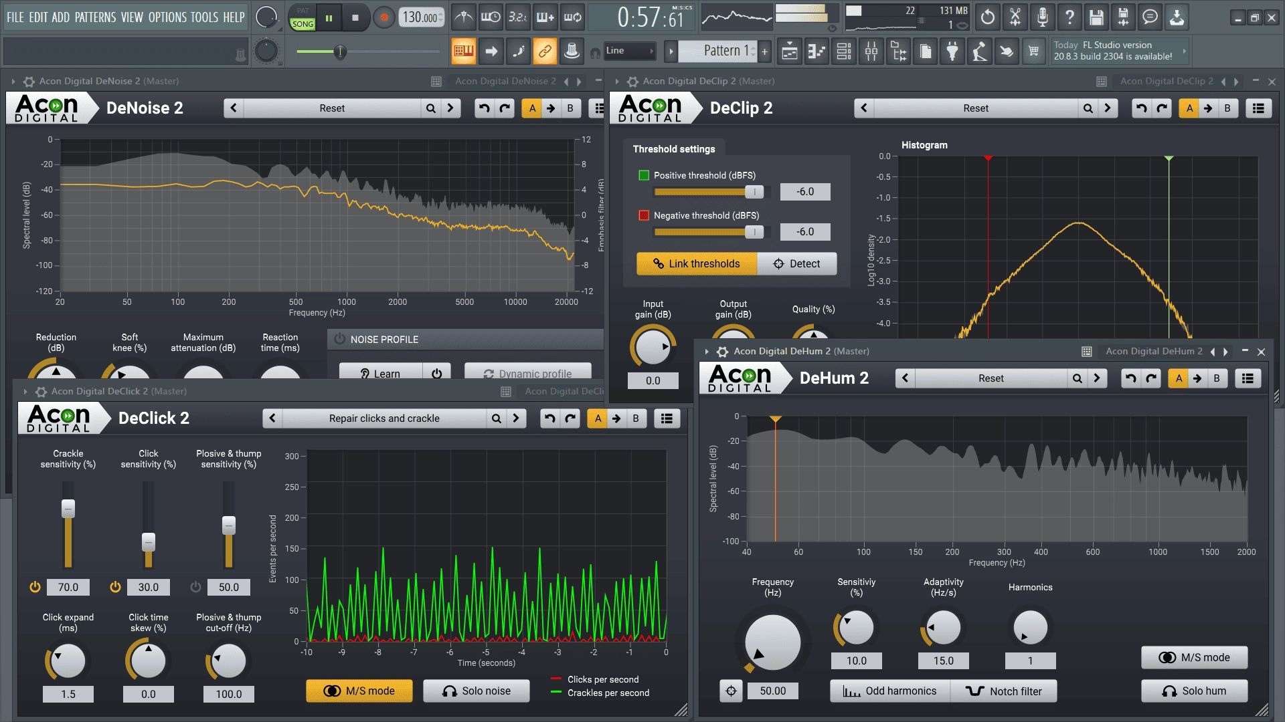Screen dimensions: 1285x722
Task: Select Notch filter in DeHum 2
Action: click(1004, 691)
